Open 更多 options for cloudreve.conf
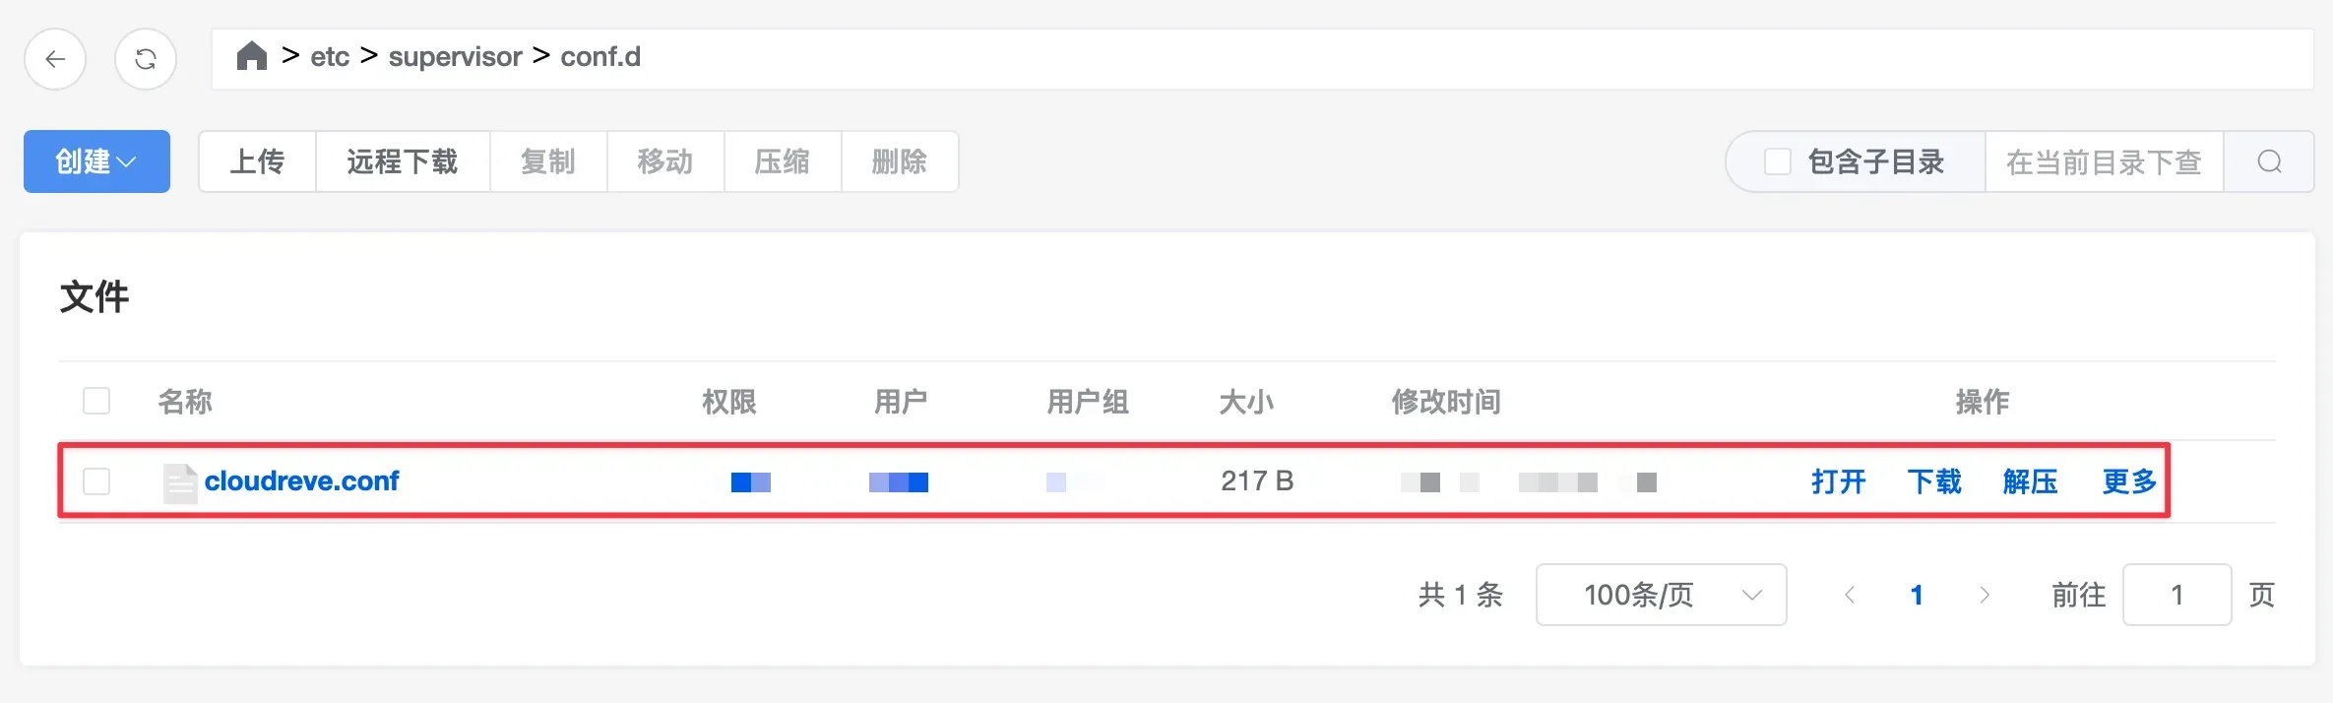This screenshot has height=703, width=2333. pyautogui.click(x=2129, y=481)
